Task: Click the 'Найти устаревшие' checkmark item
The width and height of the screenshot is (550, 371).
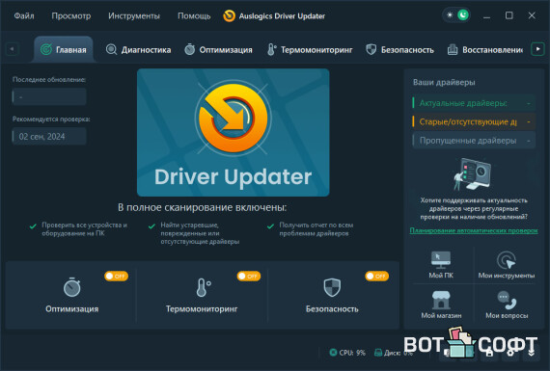Action: pos(194,233)
